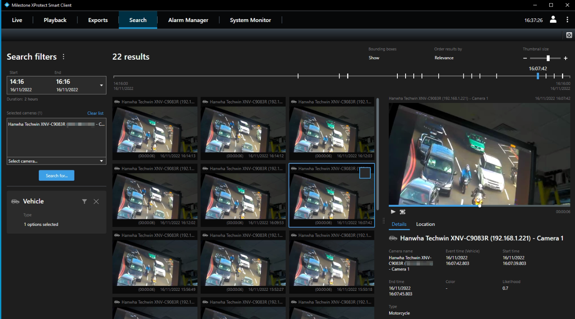Click the blue 16:07:42 timeline marker
Image resolution: width=575 pixels, height=319 pixels.
pyautogui.click(x=538, y=76)
